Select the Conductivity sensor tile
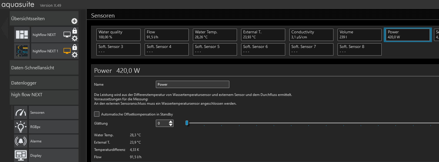The image size is (439, 162). [311, 35]
